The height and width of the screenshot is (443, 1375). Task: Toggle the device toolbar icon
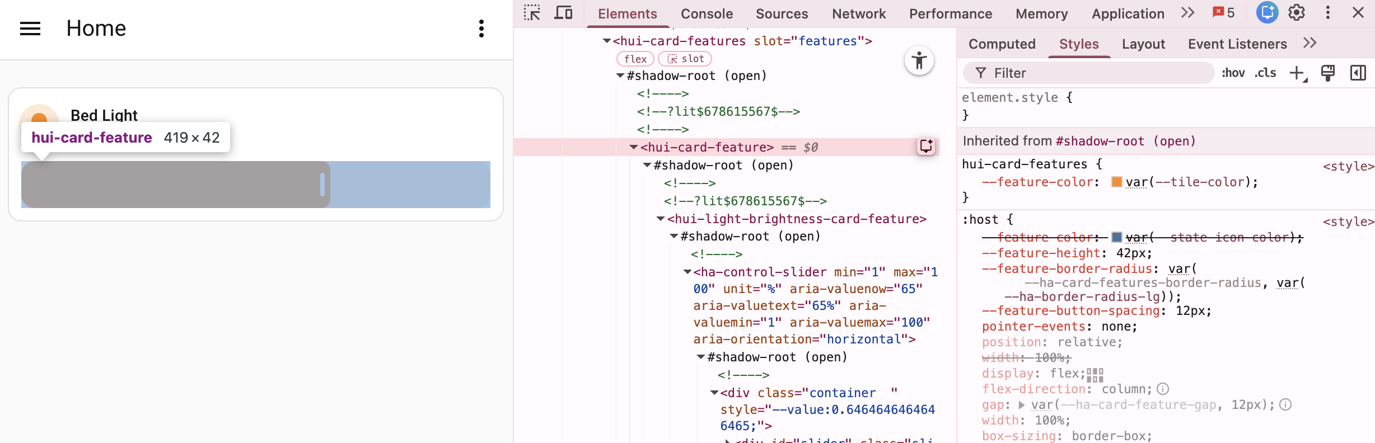tap(563, 13)
